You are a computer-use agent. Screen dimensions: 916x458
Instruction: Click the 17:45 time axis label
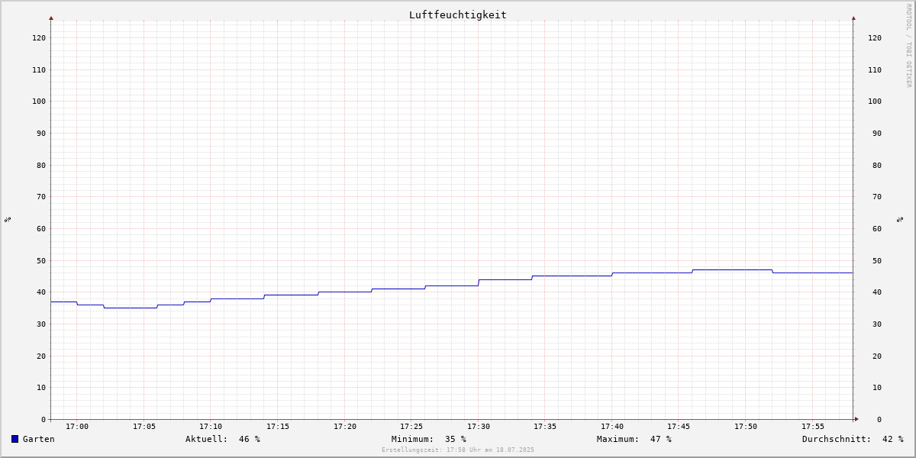click(679, 427)
